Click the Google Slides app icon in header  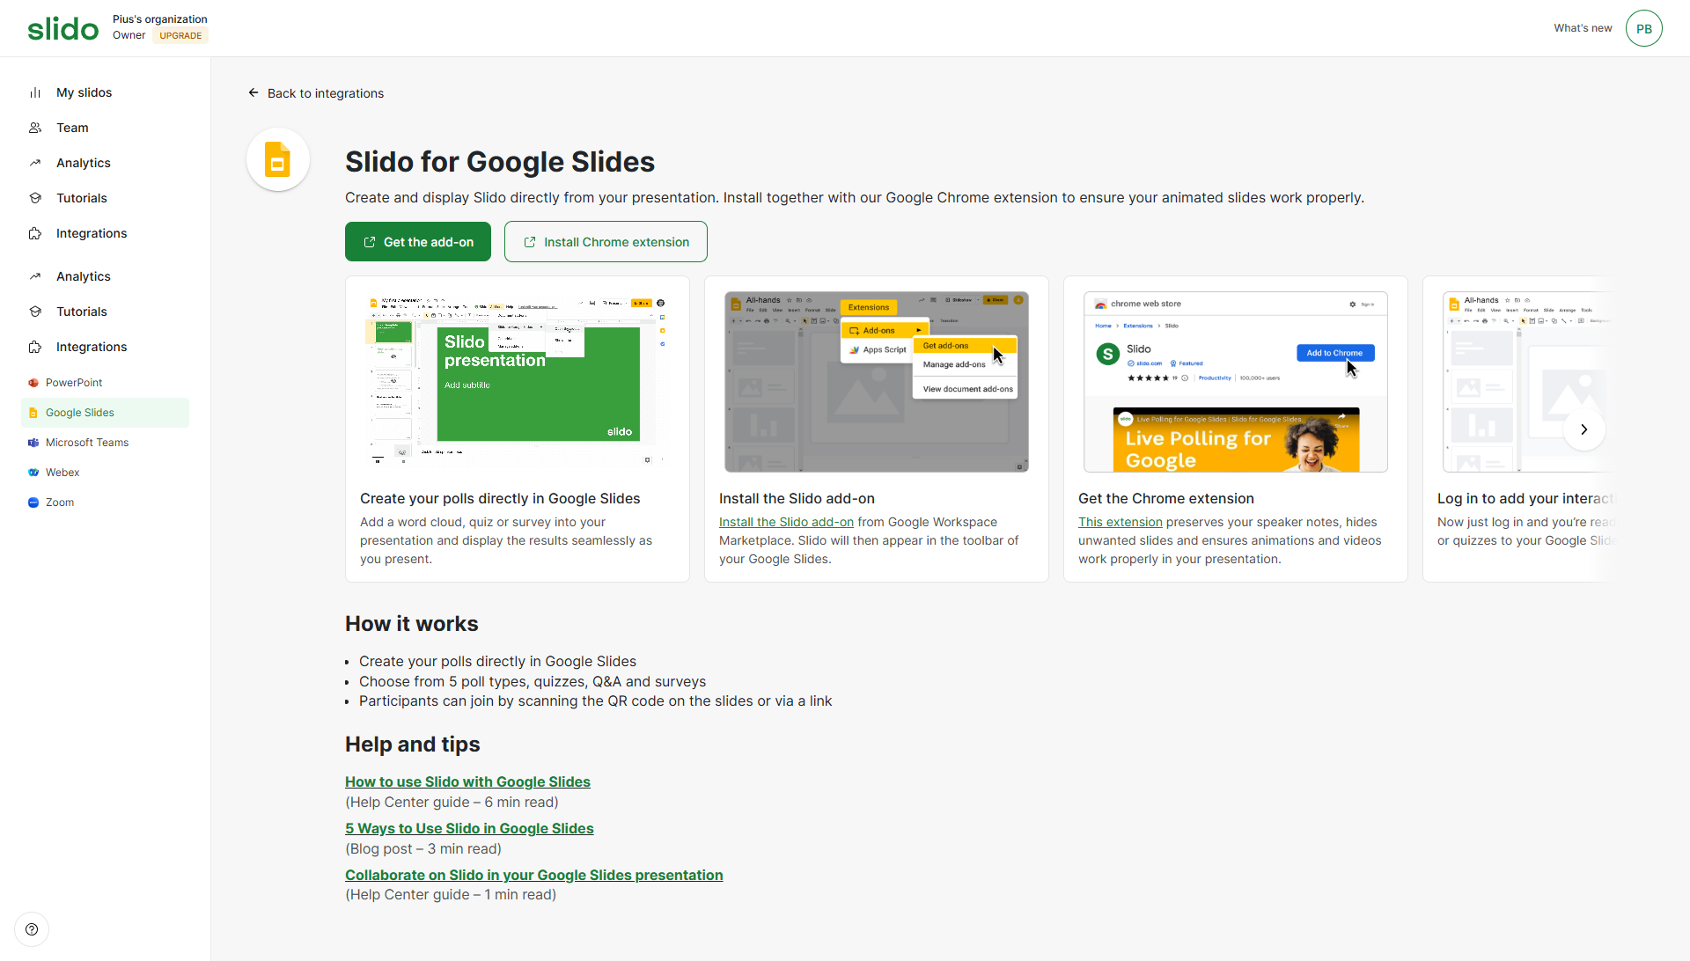[278, 160]
